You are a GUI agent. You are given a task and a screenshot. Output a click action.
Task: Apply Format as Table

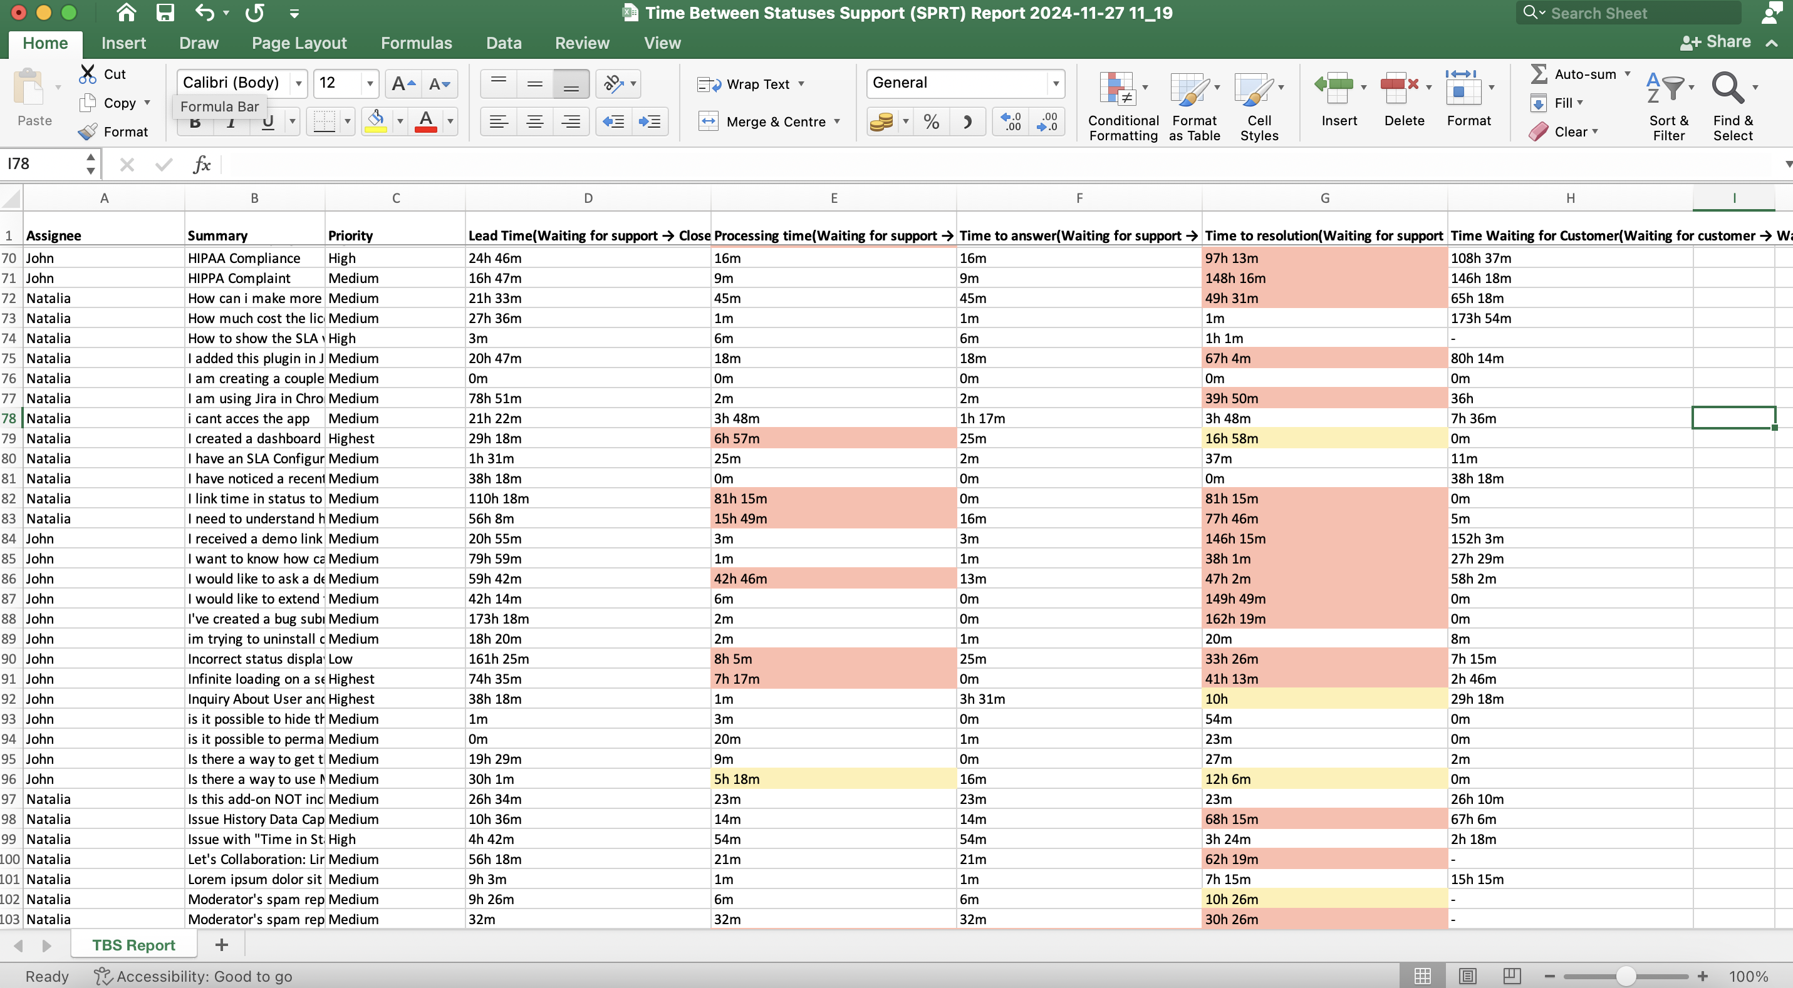click(1193, 105)
